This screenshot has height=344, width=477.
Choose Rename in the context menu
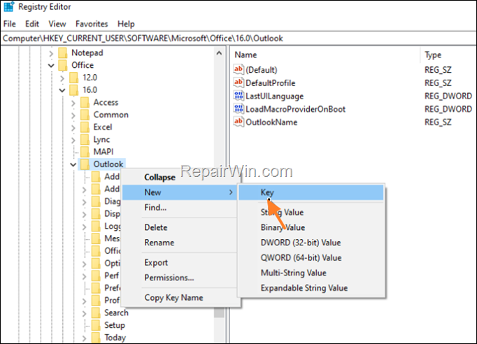[180, 243]
